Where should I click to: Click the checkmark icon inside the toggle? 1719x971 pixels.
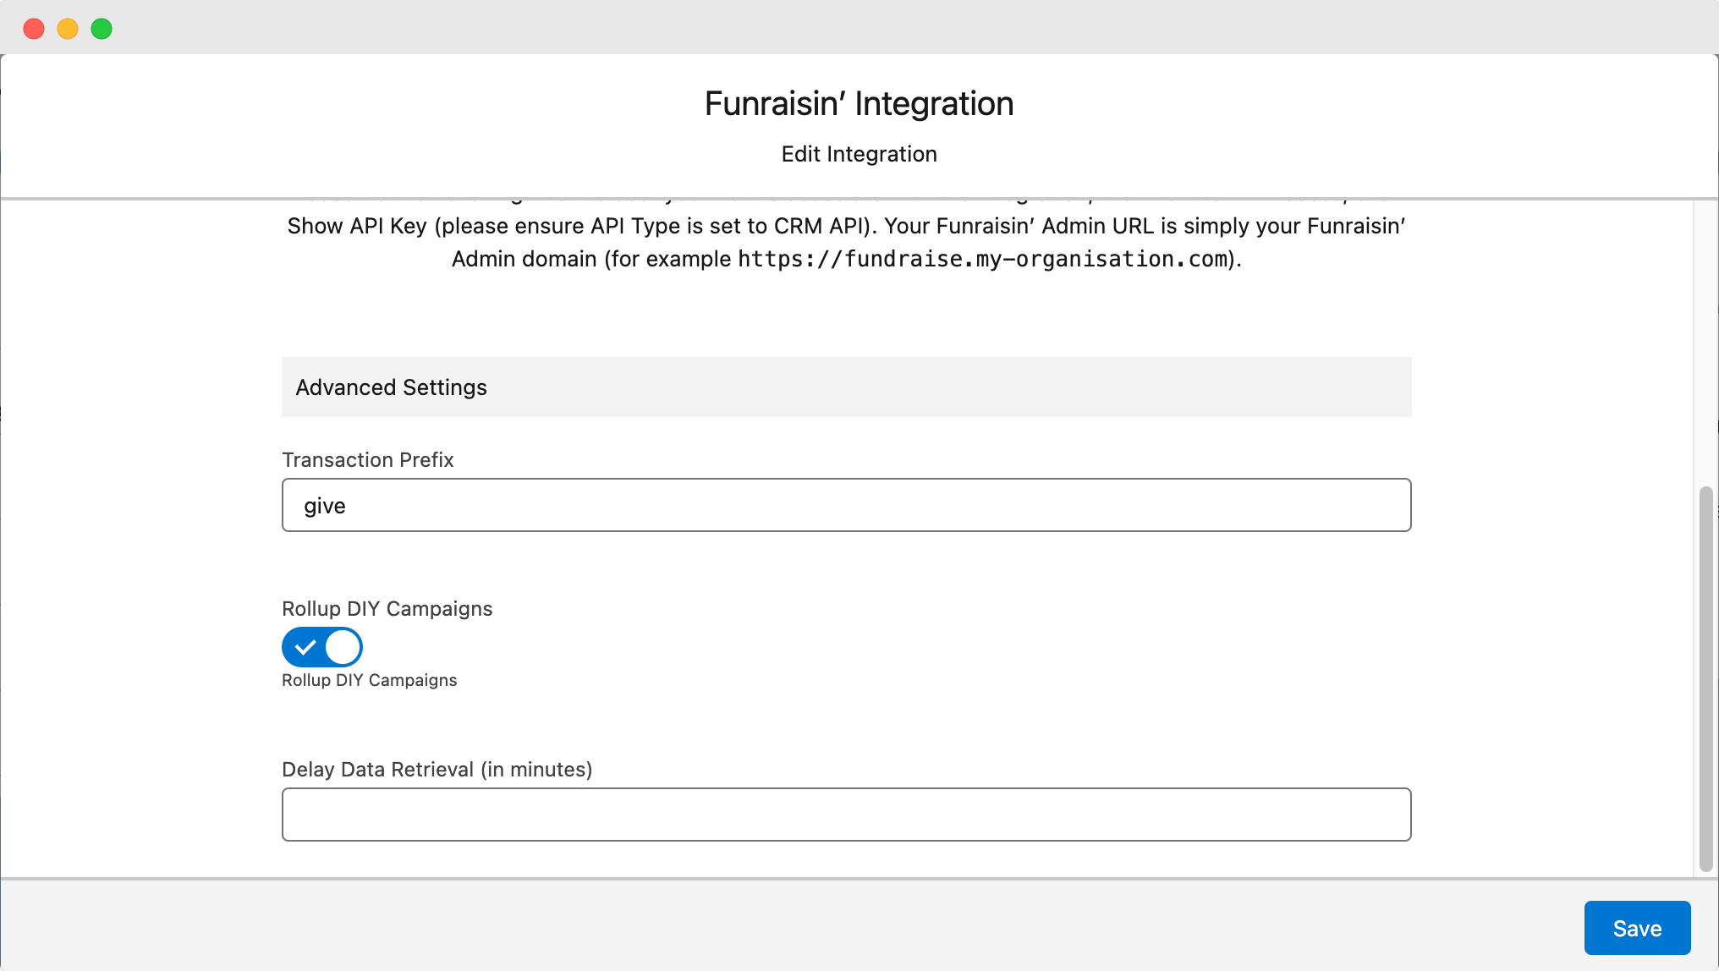coord(305,647)
